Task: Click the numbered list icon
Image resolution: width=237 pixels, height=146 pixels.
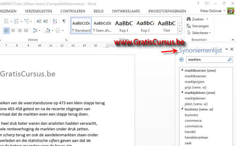Action: click(x=17, y=21)
